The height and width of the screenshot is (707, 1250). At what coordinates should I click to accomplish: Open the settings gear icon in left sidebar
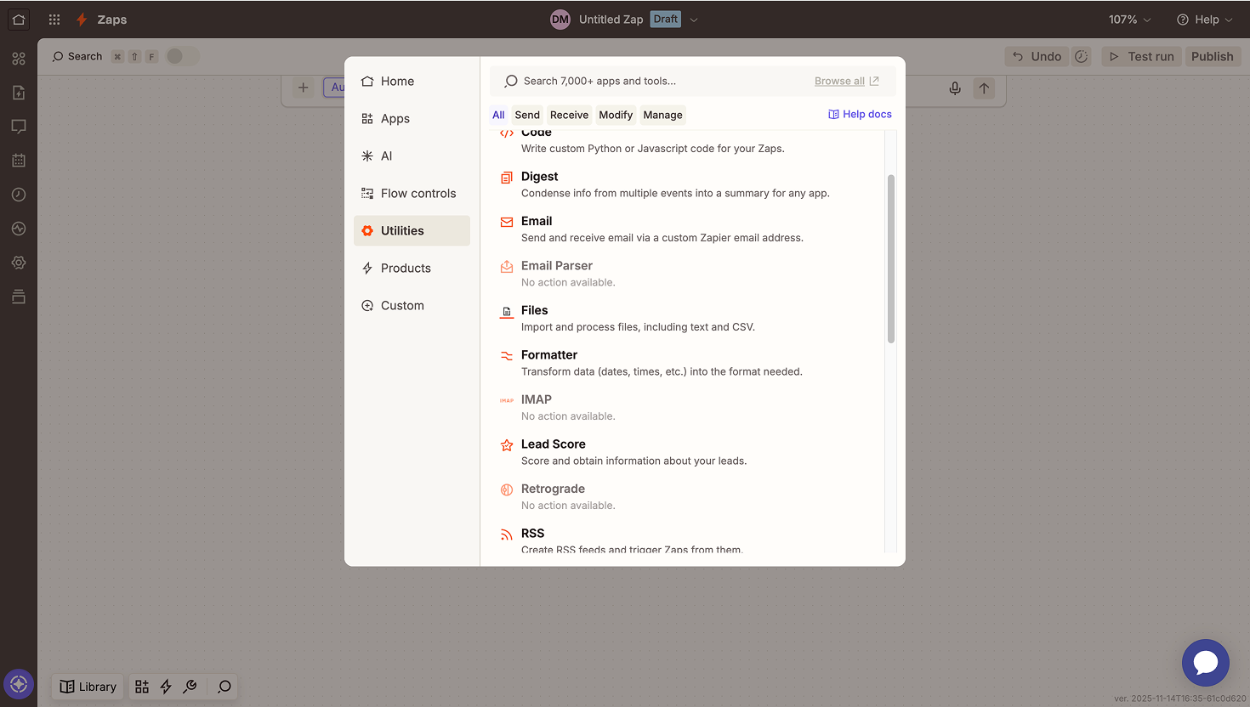[x=19, y=263]
